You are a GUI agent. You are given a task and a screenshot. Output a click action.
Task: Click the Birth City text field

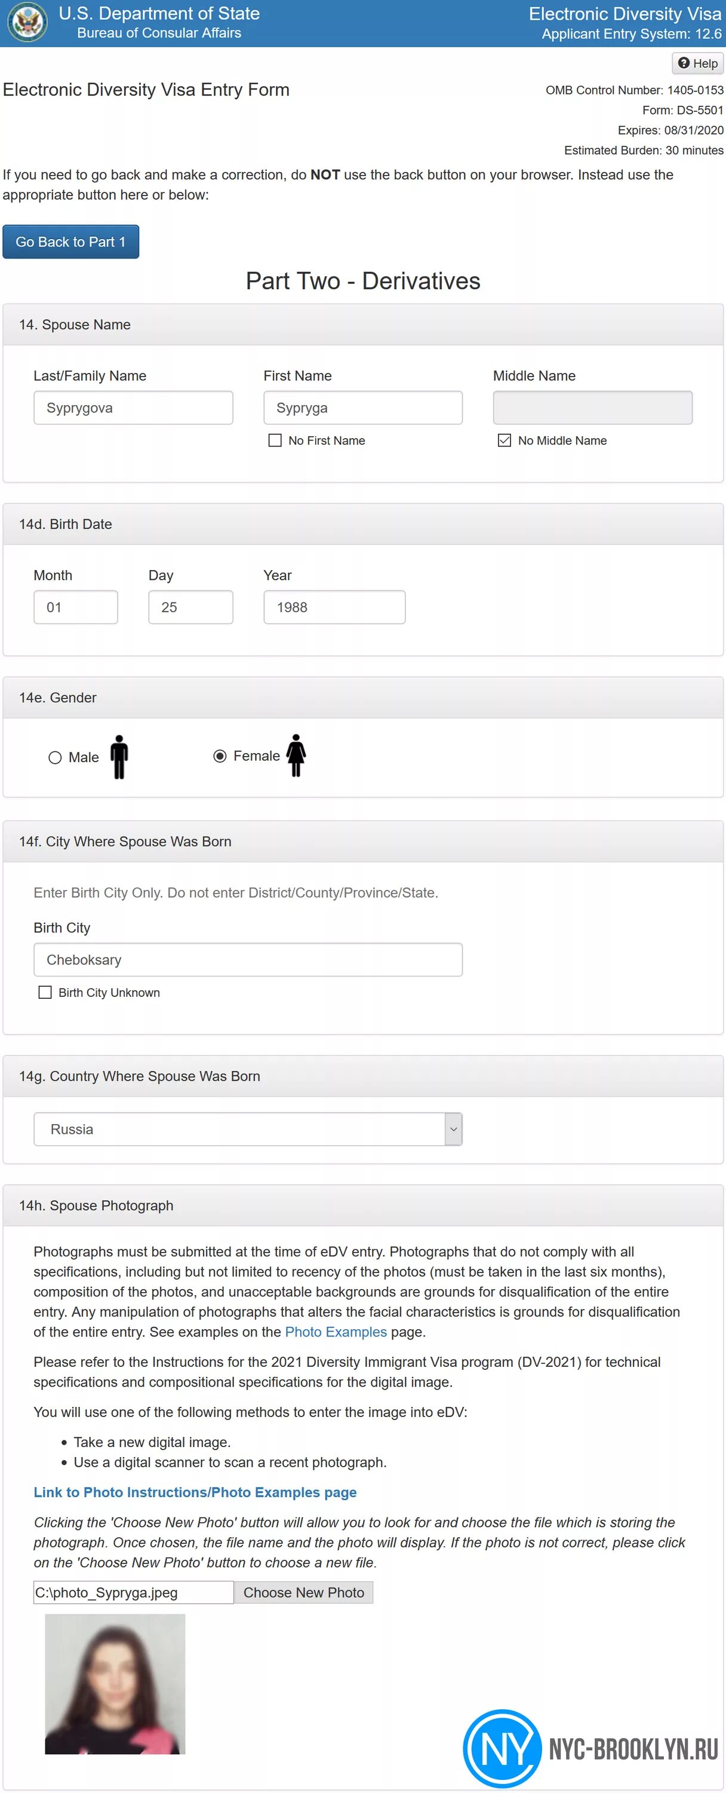coord(248,960)
